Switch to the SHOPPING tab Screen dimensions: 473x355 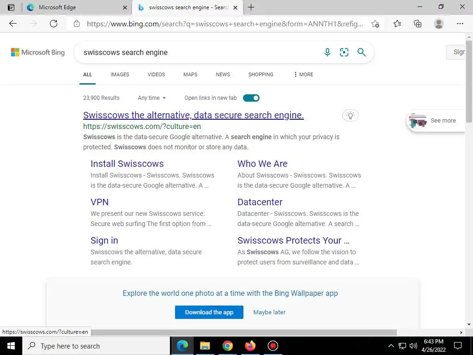(261, 74)
